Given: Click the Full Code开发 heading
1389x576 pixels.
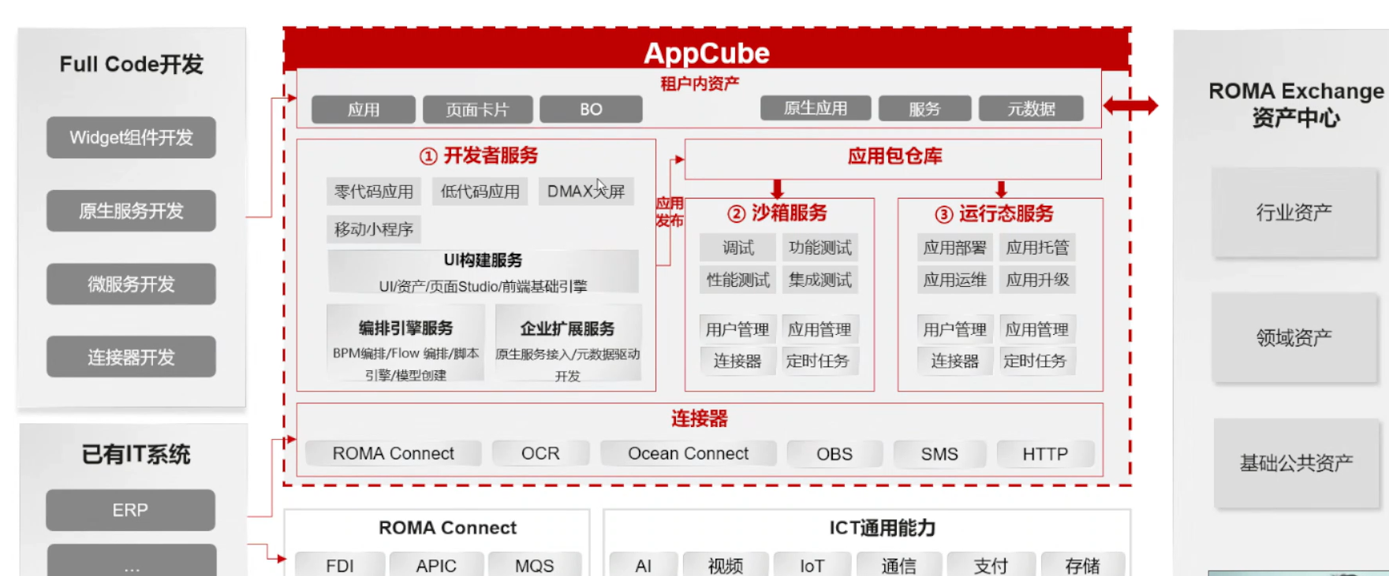Looking at the screenshot, I should [132, 64].
